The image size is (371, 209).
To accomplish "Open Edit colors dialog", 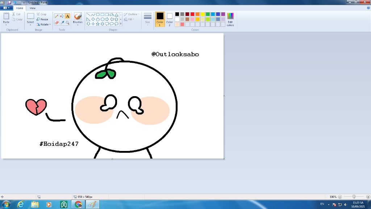I will pyautogui.click(x=230, y=19).
